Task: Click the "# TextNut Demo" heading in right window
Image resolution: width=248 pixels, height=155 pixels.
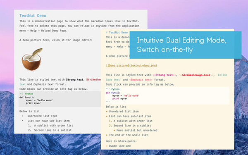Action: click(x=117, y=32)
